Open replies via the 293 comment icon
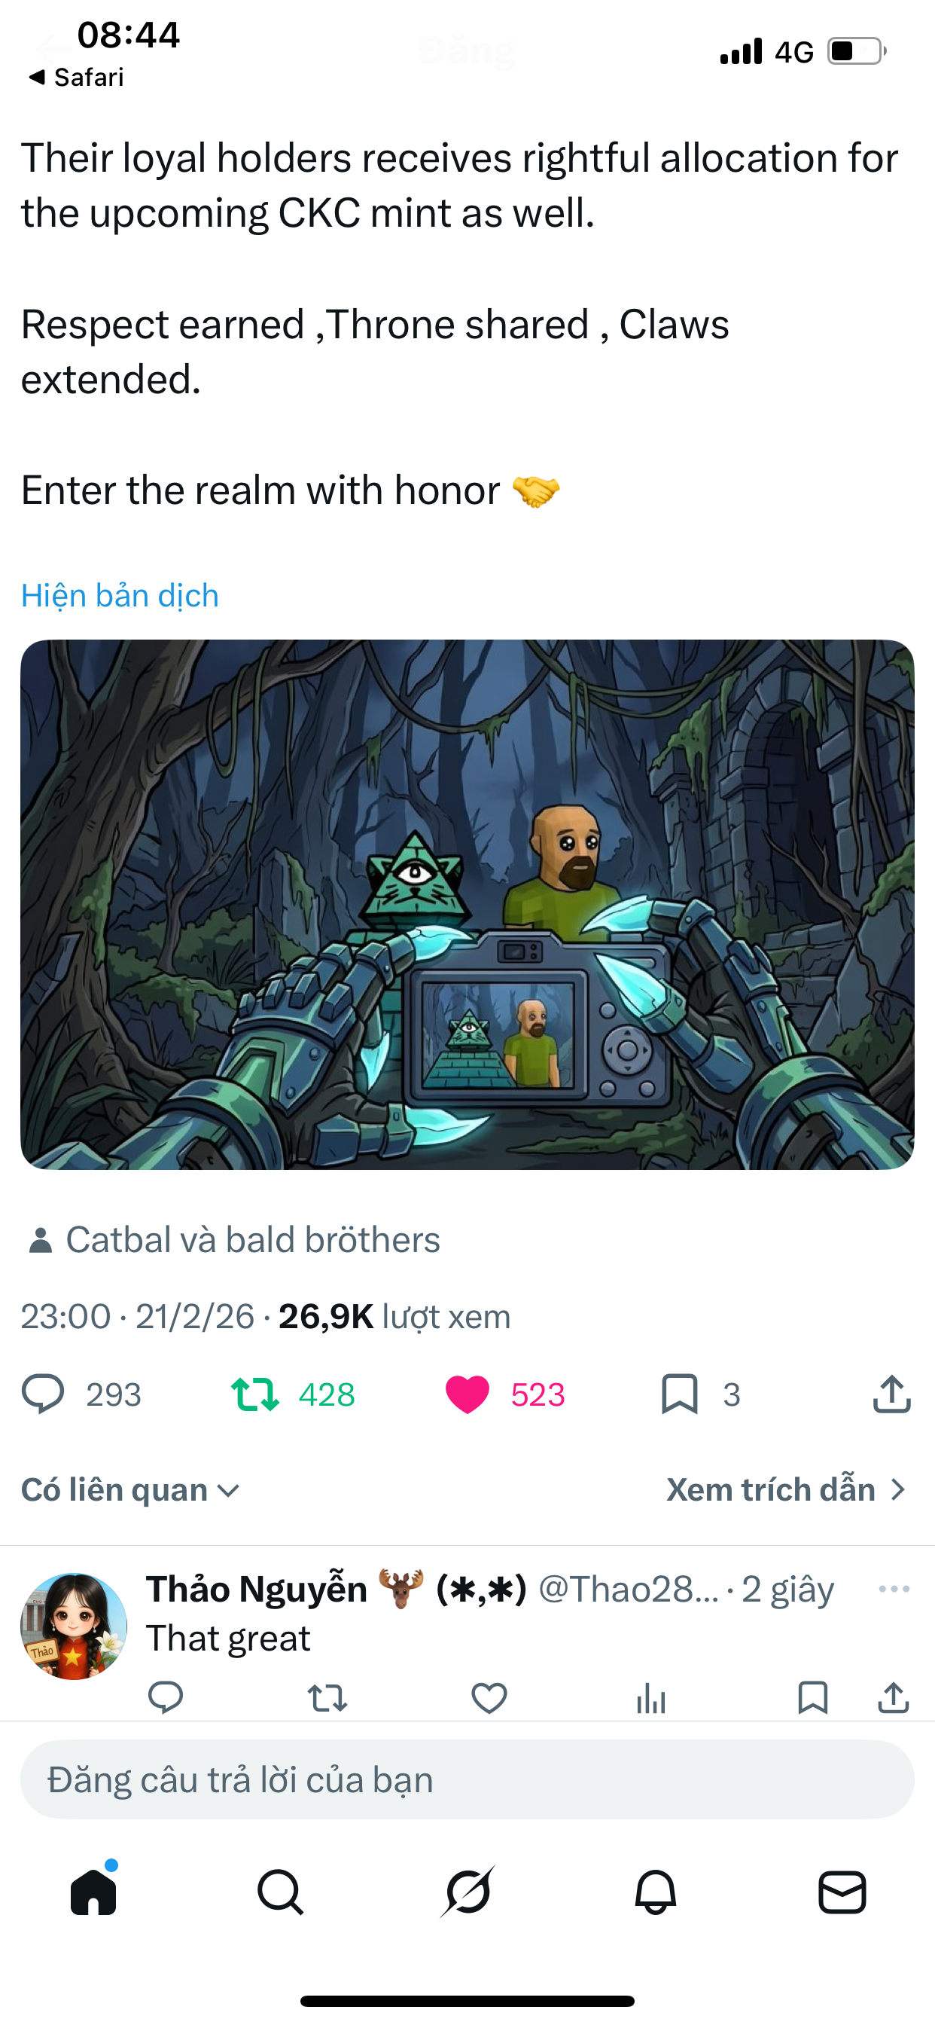Image resolution: width=935 pixels, height=2025 pixels. click(43, 1394)
